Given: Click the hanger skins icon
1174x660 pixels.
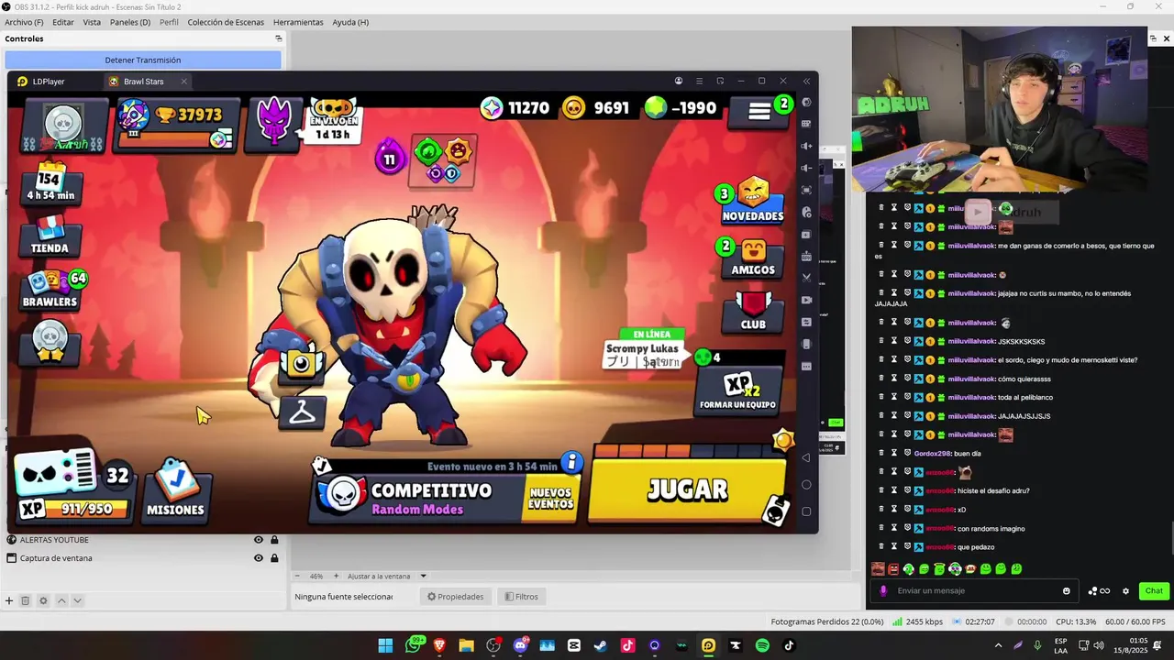Looking at the screenshot, I should tap(302, 413).
